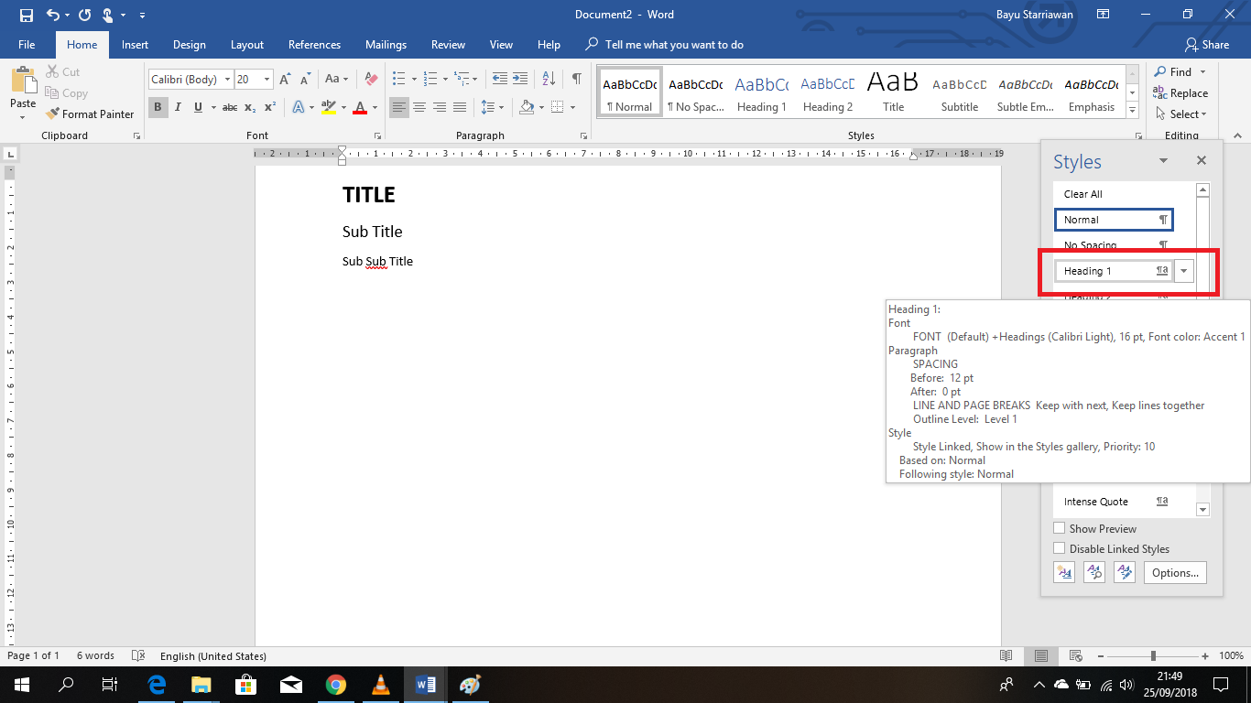Toggle the Show/Hide paragraph marks icon
The width and height of the screenshot is (1251, 703).
[x=576, y=79]
